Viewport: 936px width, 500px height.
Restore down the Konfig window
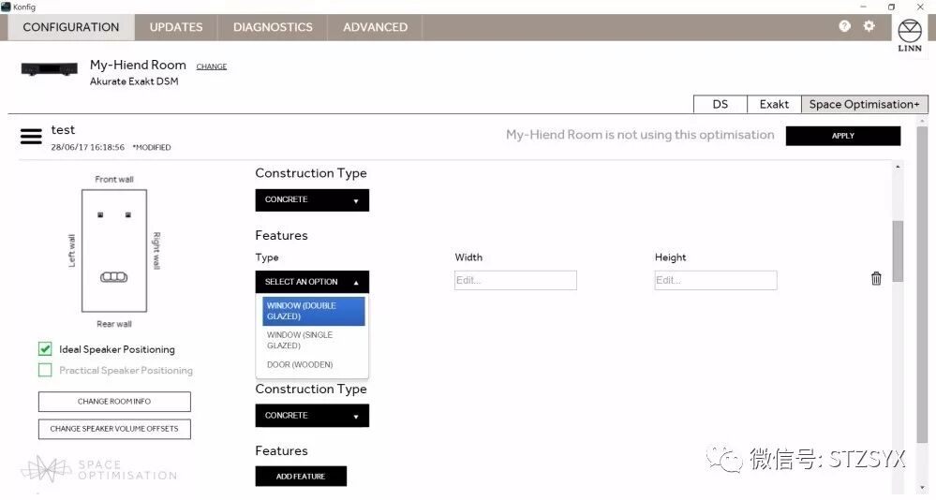[891, 7]
